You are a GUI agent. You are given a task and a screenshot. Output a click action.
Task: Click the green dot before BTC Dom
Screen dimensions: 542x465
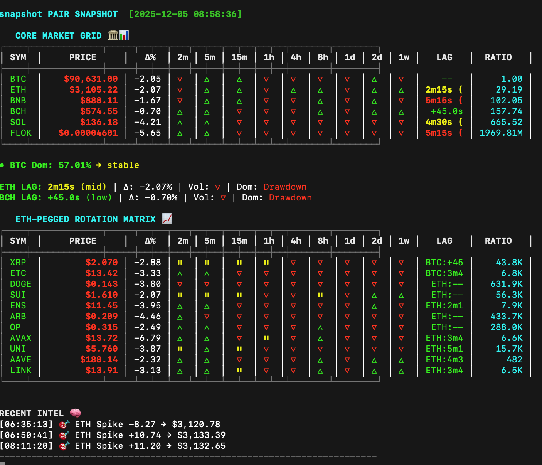2,165
